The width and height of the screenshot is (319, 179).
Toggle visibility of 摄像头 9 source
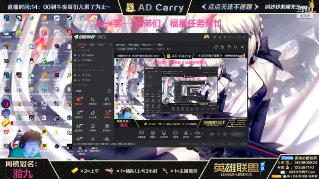[75, 60]
